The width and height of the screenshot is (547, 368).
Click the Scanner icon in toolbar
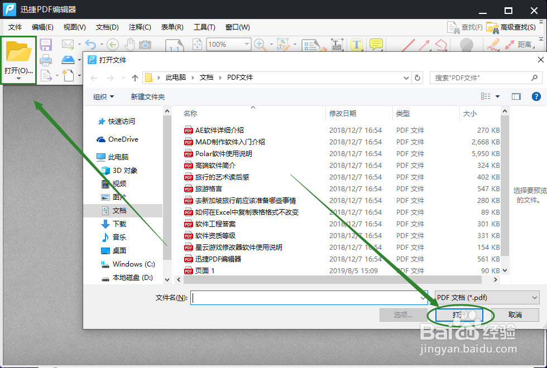pos(68,60)
